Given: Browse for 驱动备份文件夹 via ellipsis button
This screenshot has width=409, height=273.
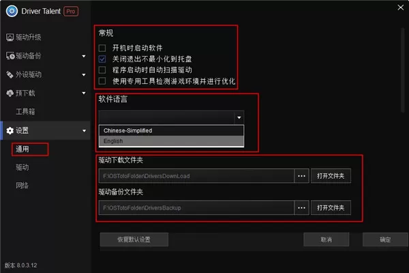Looking at the screenshot, I should 301,208.
